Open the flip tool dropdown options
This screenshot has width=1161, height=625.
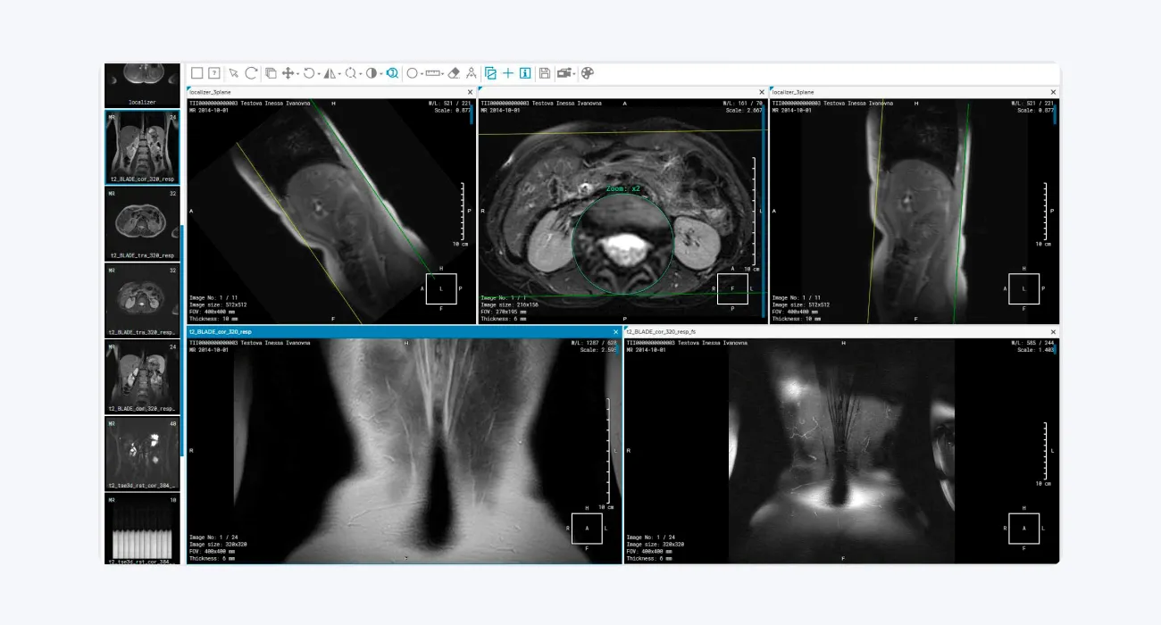click(x=338, y=73)
